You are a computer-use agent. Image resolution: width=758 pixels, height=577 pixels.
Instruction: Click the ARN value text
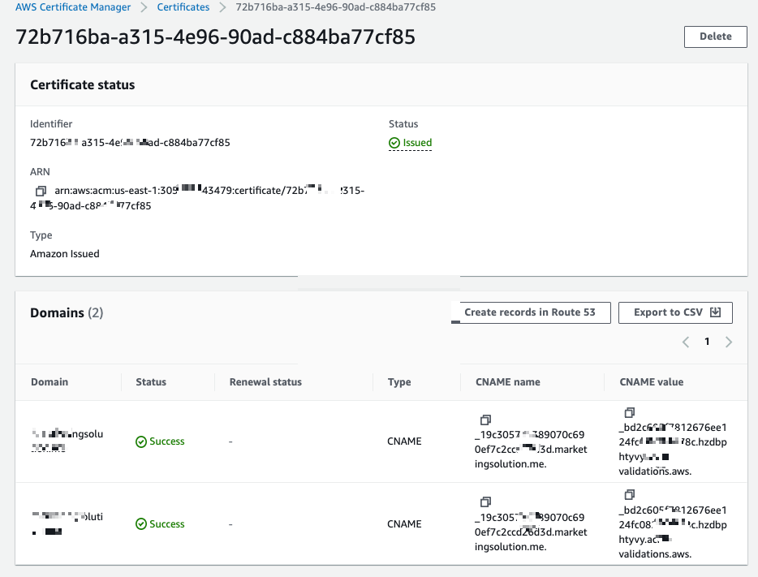(197, 198)
